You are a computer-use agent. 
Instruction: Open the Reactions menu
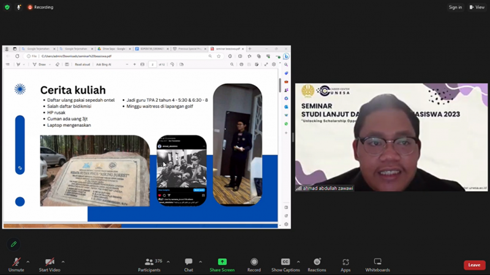(x=317, y=265)
